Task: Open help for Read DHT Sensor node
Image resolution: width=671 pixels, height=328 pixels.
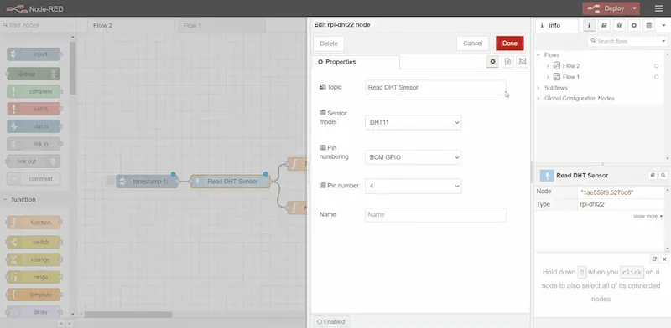Action: coord(653,176)
